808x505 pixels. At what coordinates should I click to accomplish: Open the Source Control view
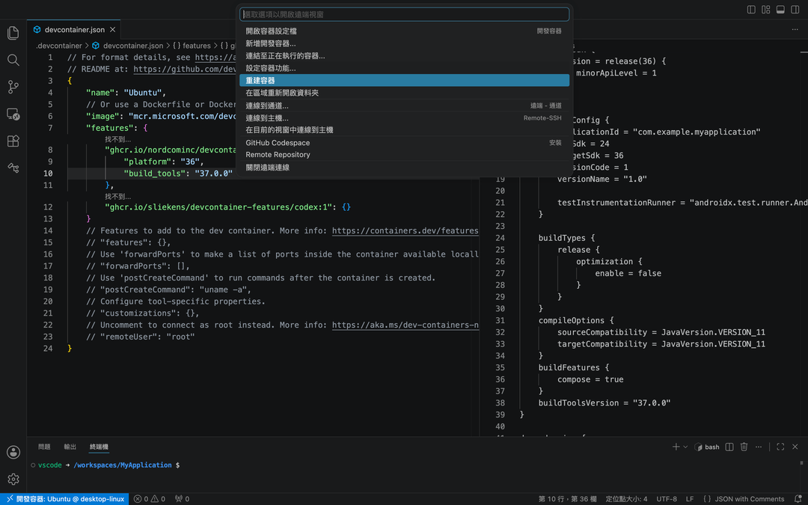[13, 87]
